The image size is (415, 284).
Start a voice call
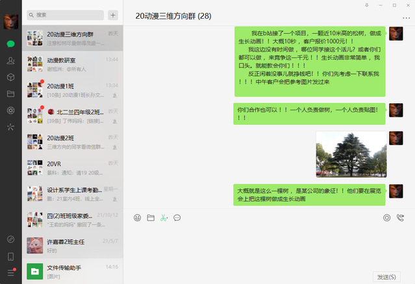(x=400, y=218)
